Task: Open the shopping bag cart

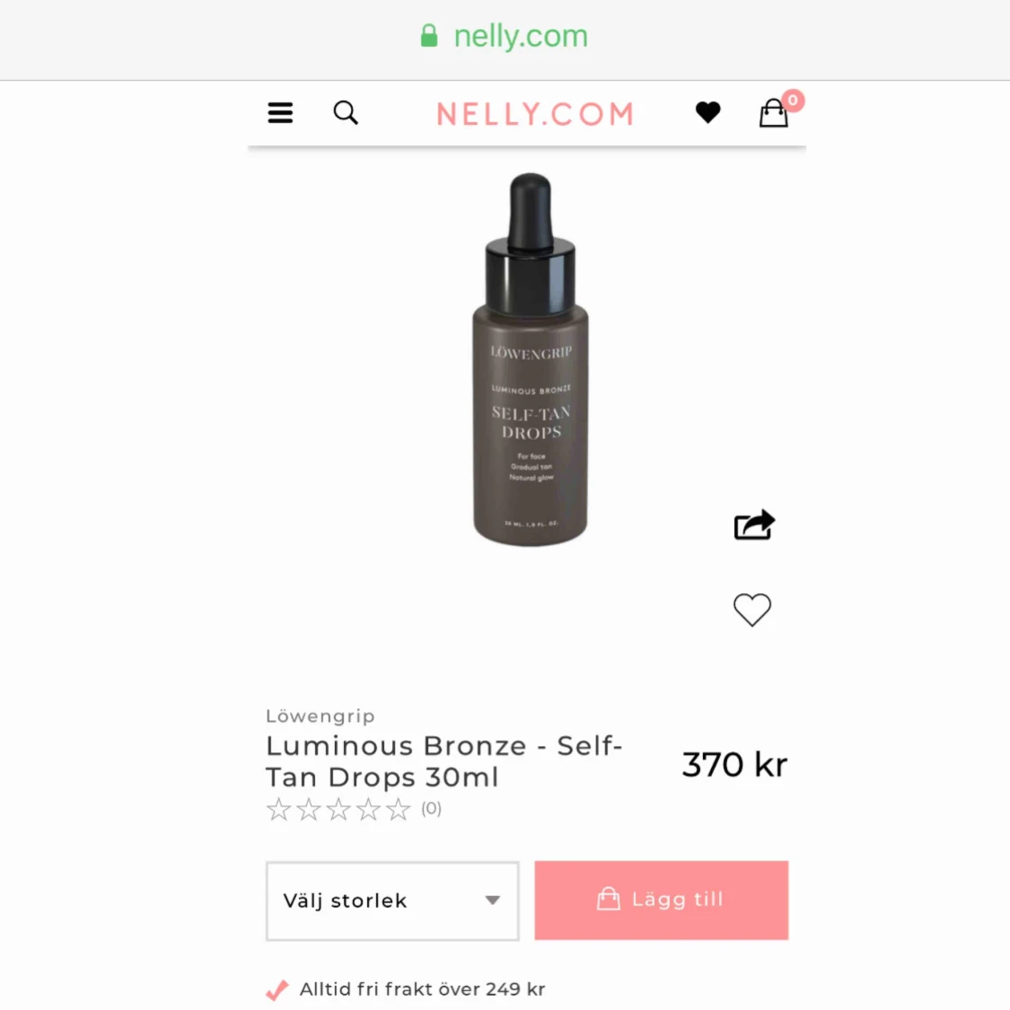Action: click(x=773, y=113)
